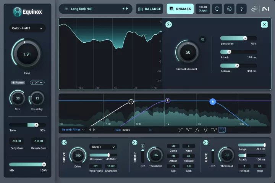This screenshot has width=275, height=183.
Task: Click the circular reset/undo icon
Action: click(217, 9)
